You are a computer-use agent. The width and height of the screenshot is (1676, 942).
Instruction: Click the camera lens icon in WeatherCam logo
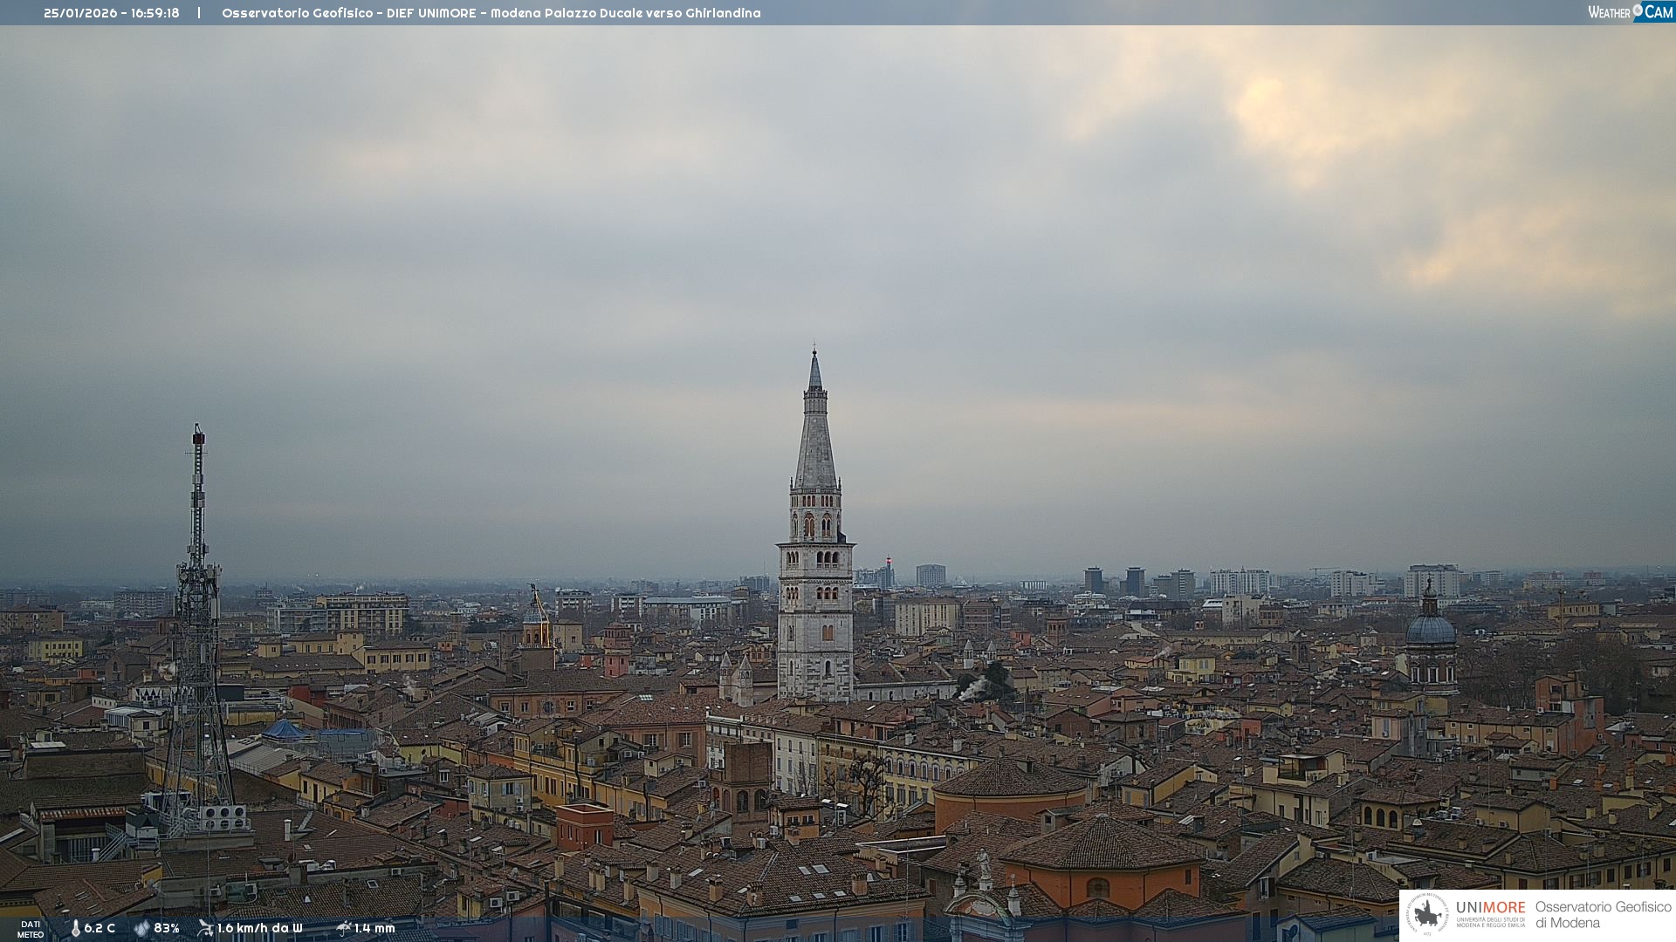click(x=1638, y=10)
